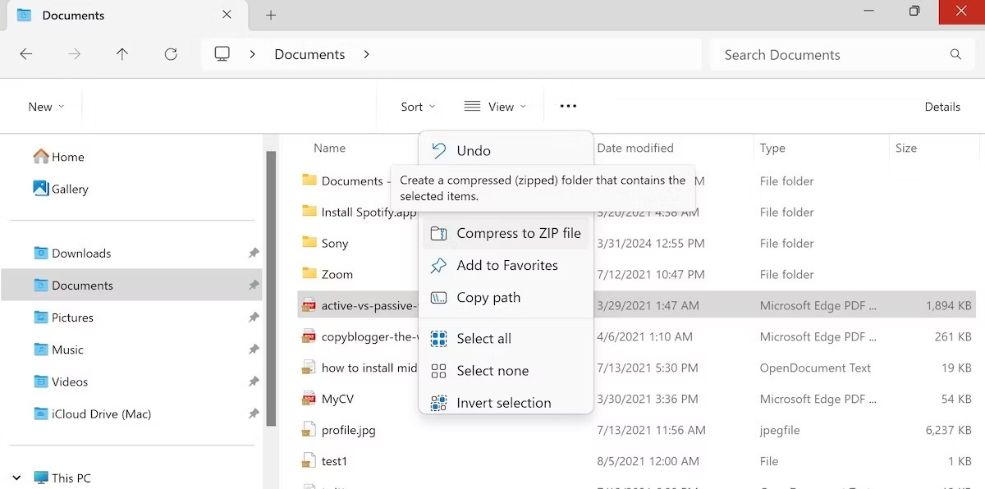The width and height of the screenshot is (985, 489).
Task: Open Home in the sidebar
Action: pos(57,157)
